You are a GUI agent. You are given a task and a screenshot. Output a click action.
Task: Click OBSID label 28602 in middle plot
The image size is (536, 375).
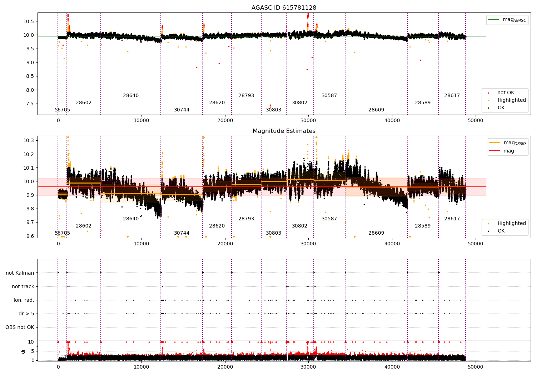[x=84, y=226]
